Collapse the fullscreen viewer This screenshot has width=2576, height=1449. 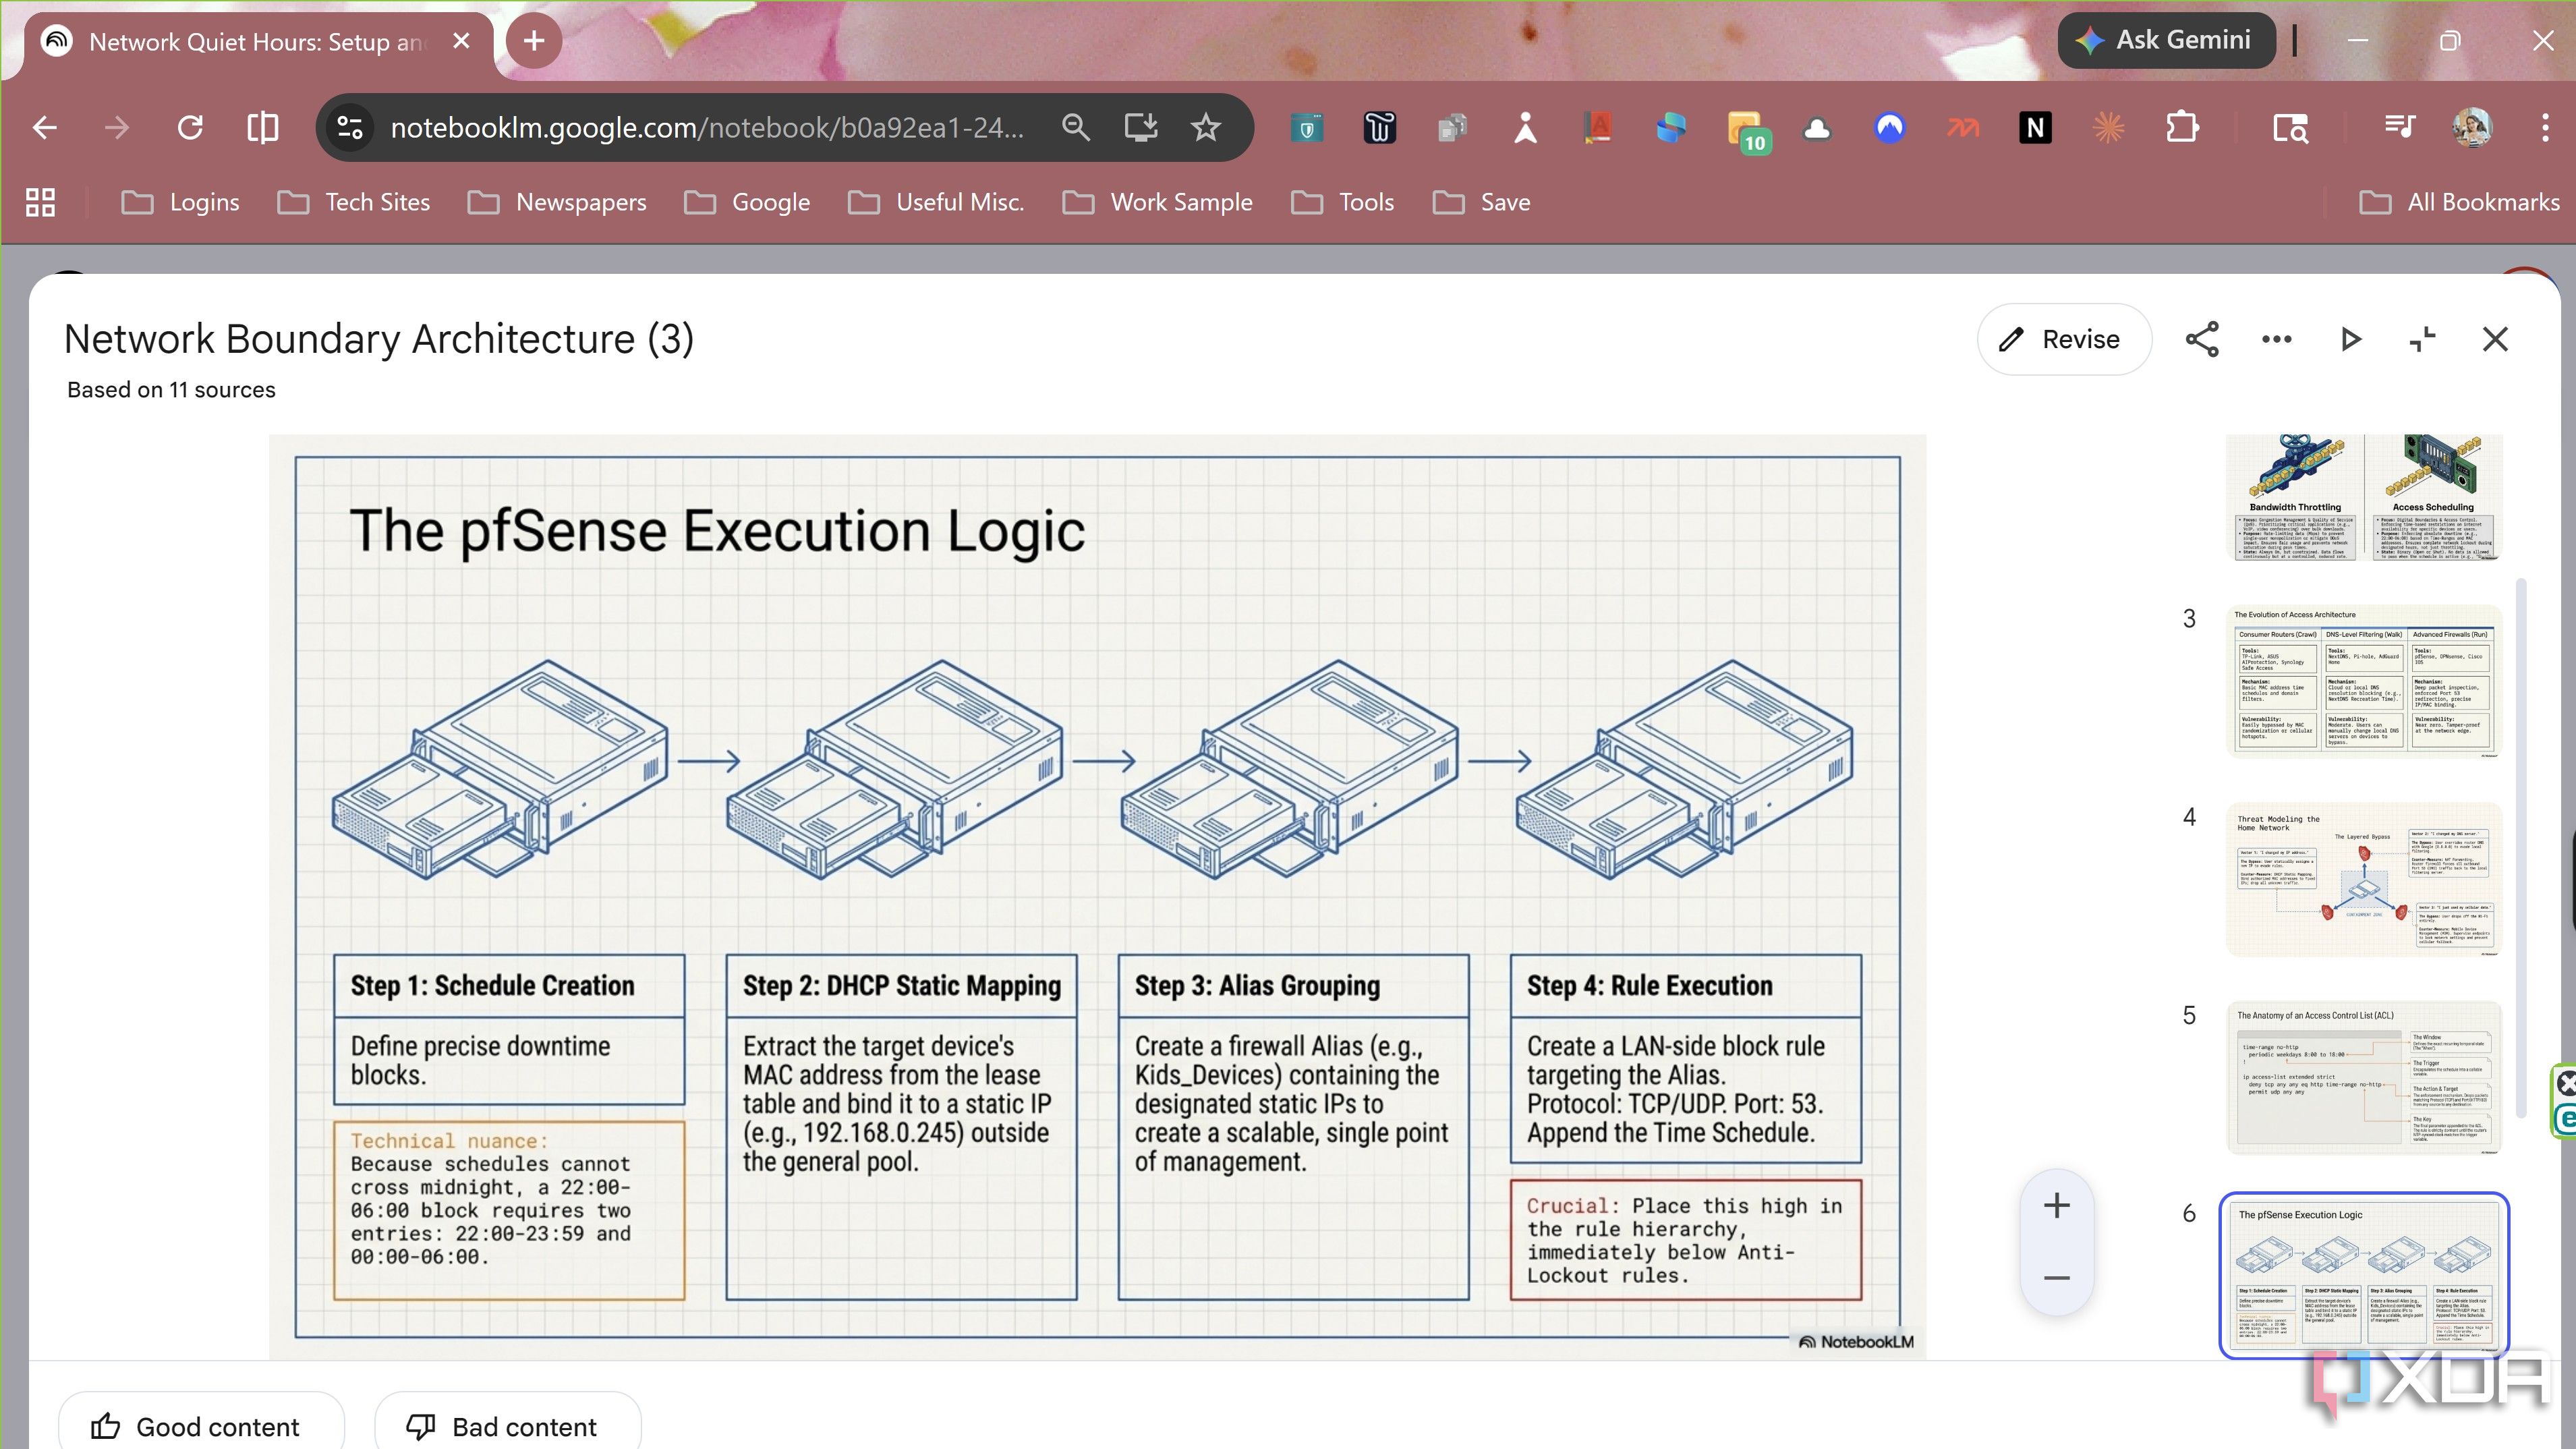[2422, 339]
